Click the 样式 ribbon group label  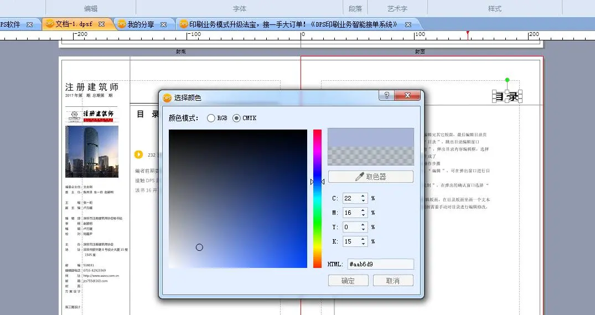[495, 8]
